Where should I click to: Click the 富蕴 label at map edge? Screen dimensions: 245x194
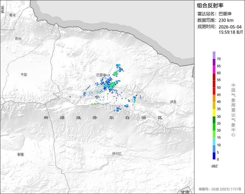coord(2,10)
